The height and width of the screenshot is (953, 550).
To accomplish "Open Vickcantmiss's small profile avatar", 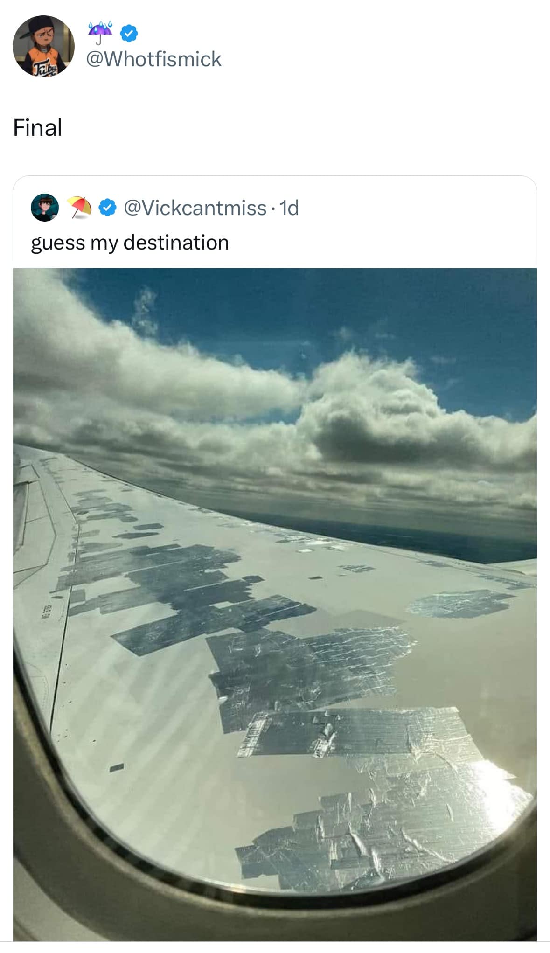I will [45, 207].
